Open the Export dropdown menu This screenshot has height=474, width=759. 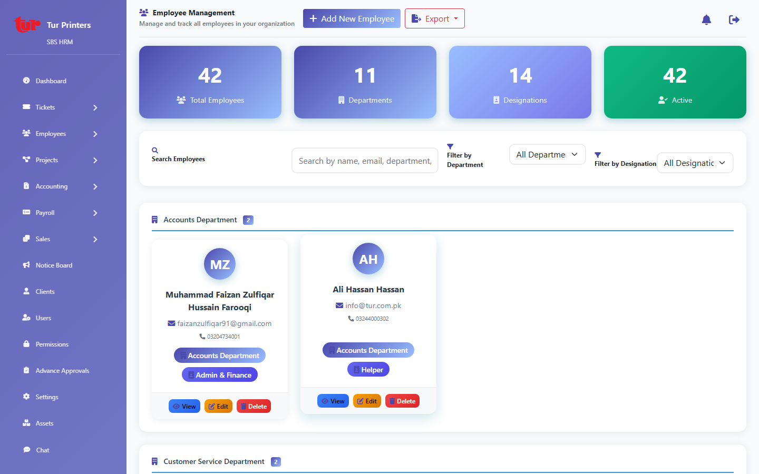[x=434, y=19]
